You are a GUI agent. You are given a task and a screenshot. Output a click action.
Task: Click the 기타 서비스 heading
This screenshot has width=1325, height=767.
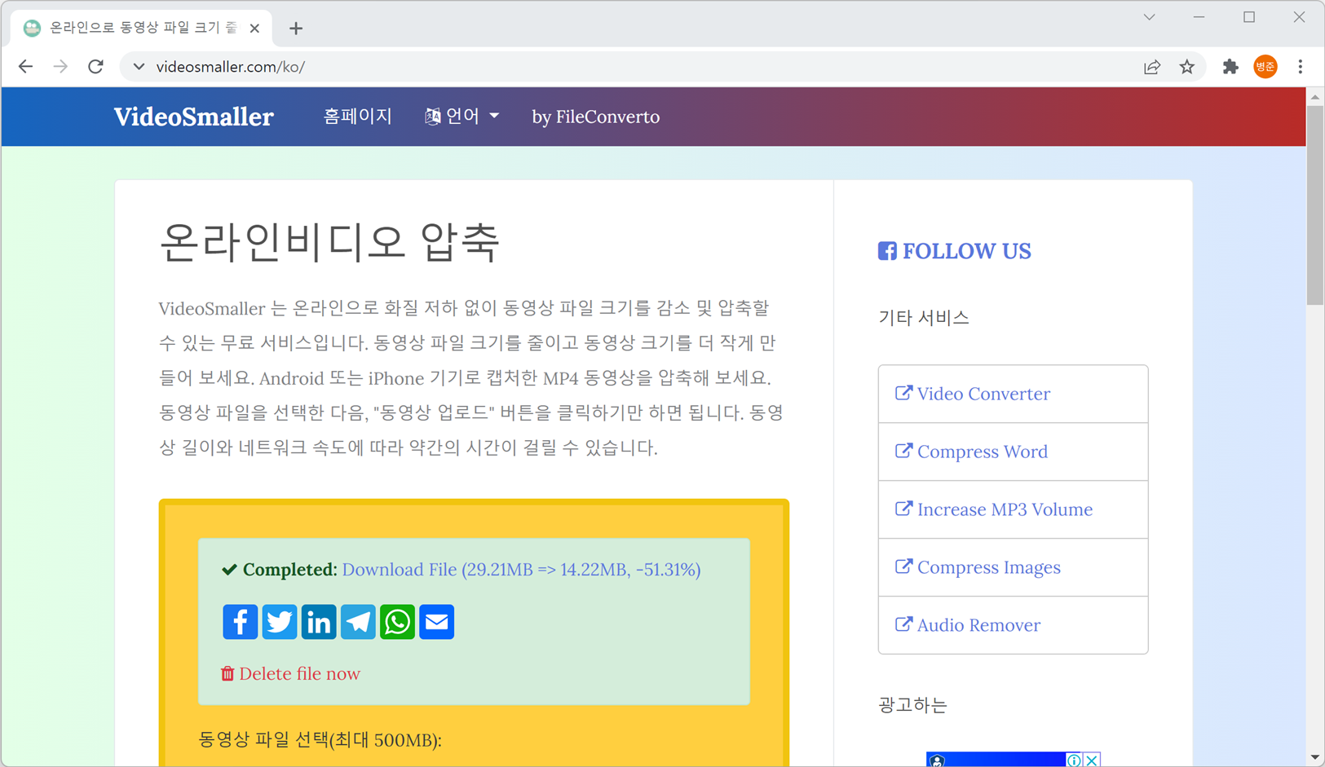click(924, 317)
